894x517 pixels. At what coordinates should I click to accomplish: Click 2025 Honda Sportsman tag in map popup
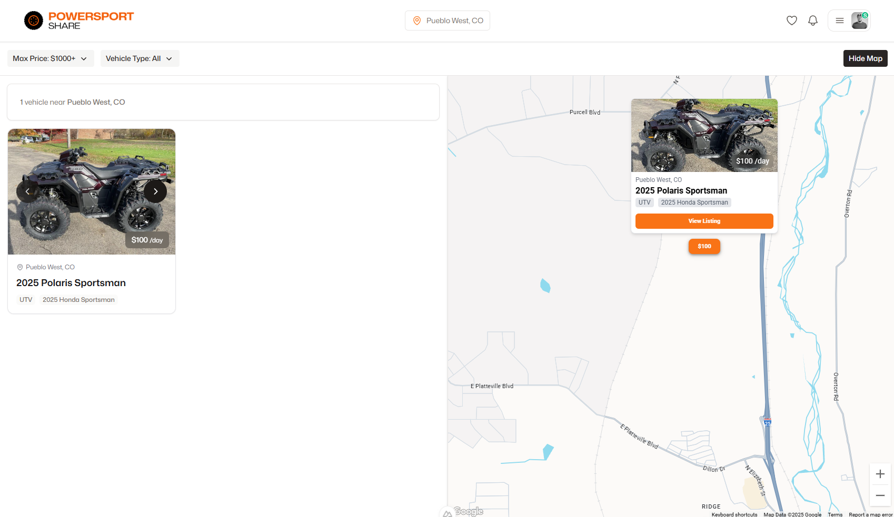coord(694,202)
